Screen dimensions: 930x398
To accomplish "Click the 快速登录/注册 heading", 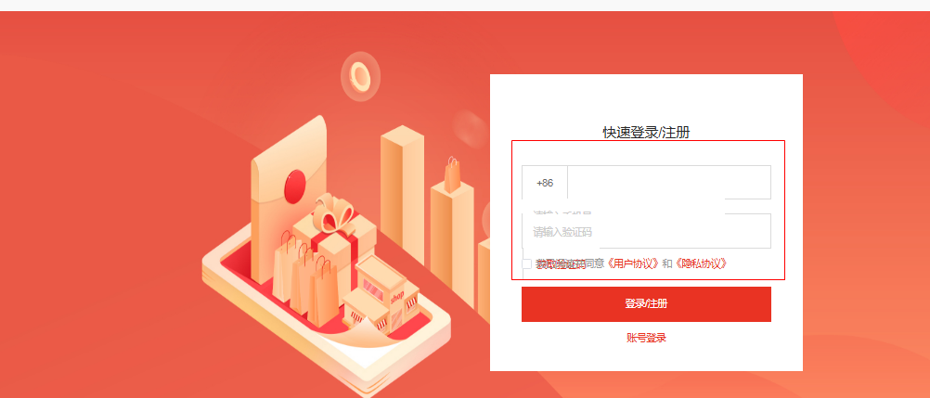I will [x=646, y=133].
